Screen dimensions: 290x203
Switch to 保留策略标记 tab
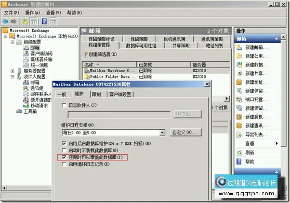tap(101, 39)
